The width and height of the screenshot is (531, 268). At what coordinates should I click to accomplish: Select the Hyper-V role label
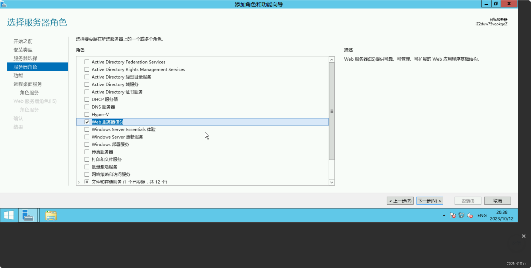point(100,115)
